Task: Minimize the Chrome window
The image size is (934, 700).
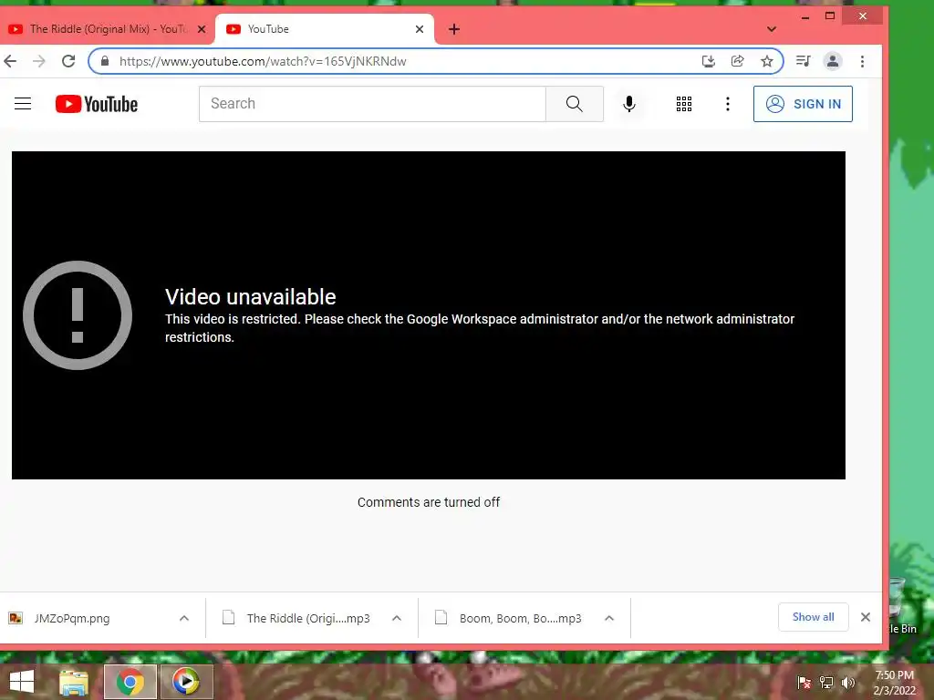Action: 805,16
